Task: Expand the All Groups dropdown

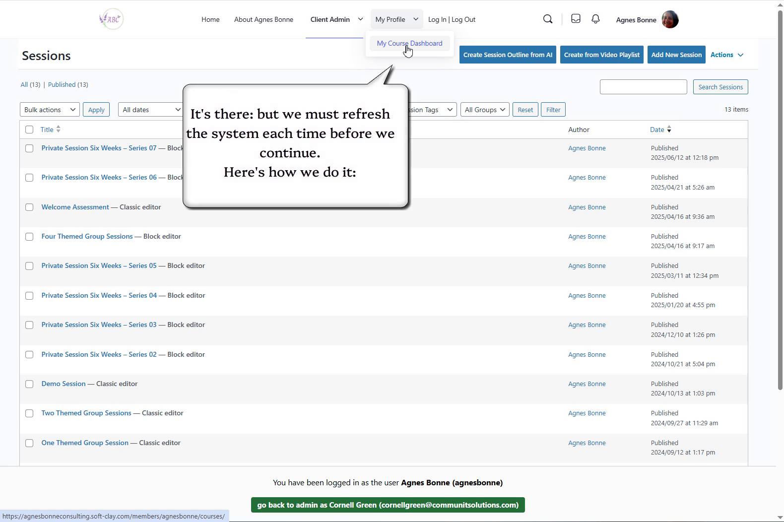Action: pyautogui.click(x=485, y=110)
